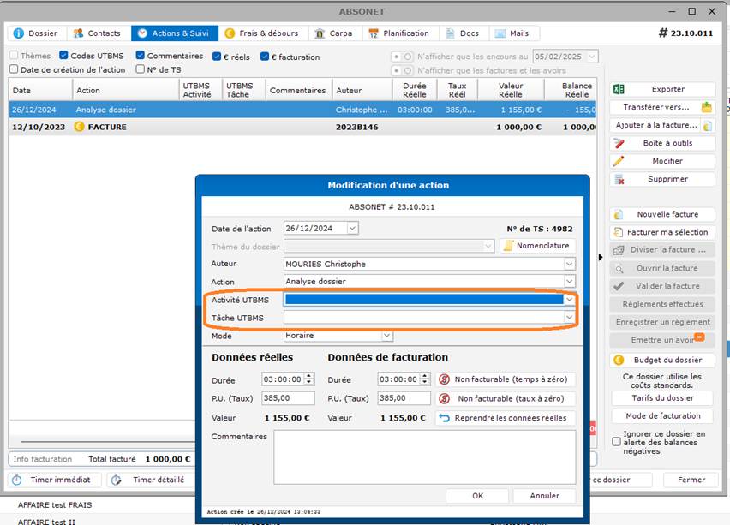Click the pencil icon on Modifier
The height and width of the screenshot is (525, 730).
(x=619, y=161)
